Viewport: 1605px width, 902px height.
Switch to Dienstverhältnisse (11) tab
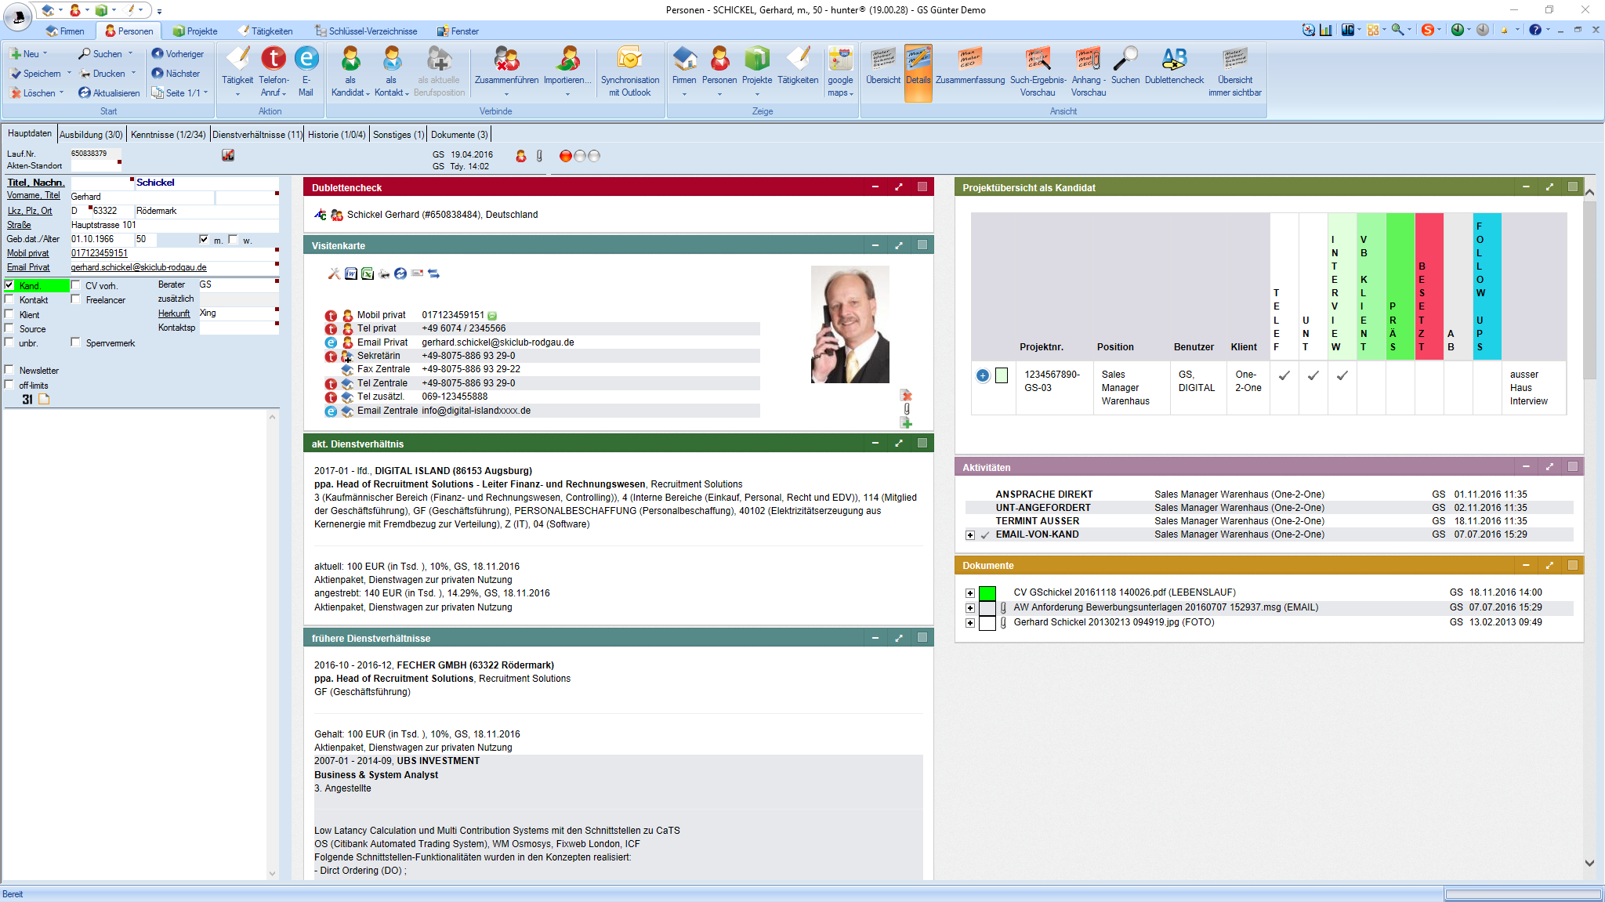tap(257, 135)
